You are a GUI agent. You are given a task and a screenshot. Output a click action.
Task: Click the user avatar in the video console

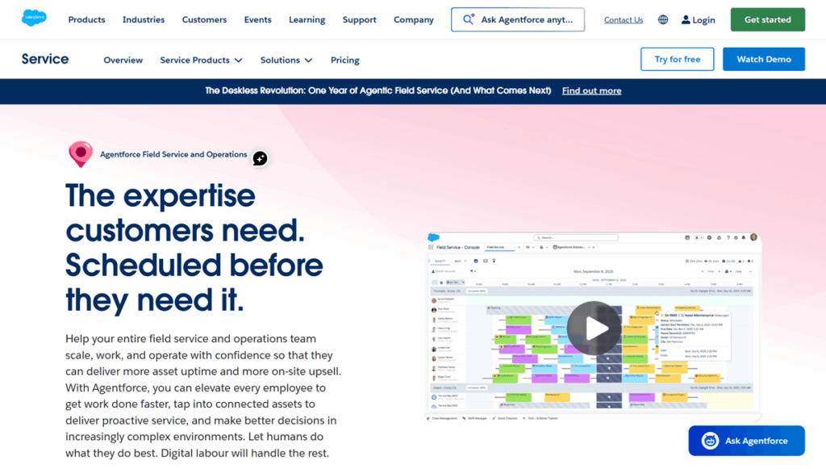tap(754, 237)
